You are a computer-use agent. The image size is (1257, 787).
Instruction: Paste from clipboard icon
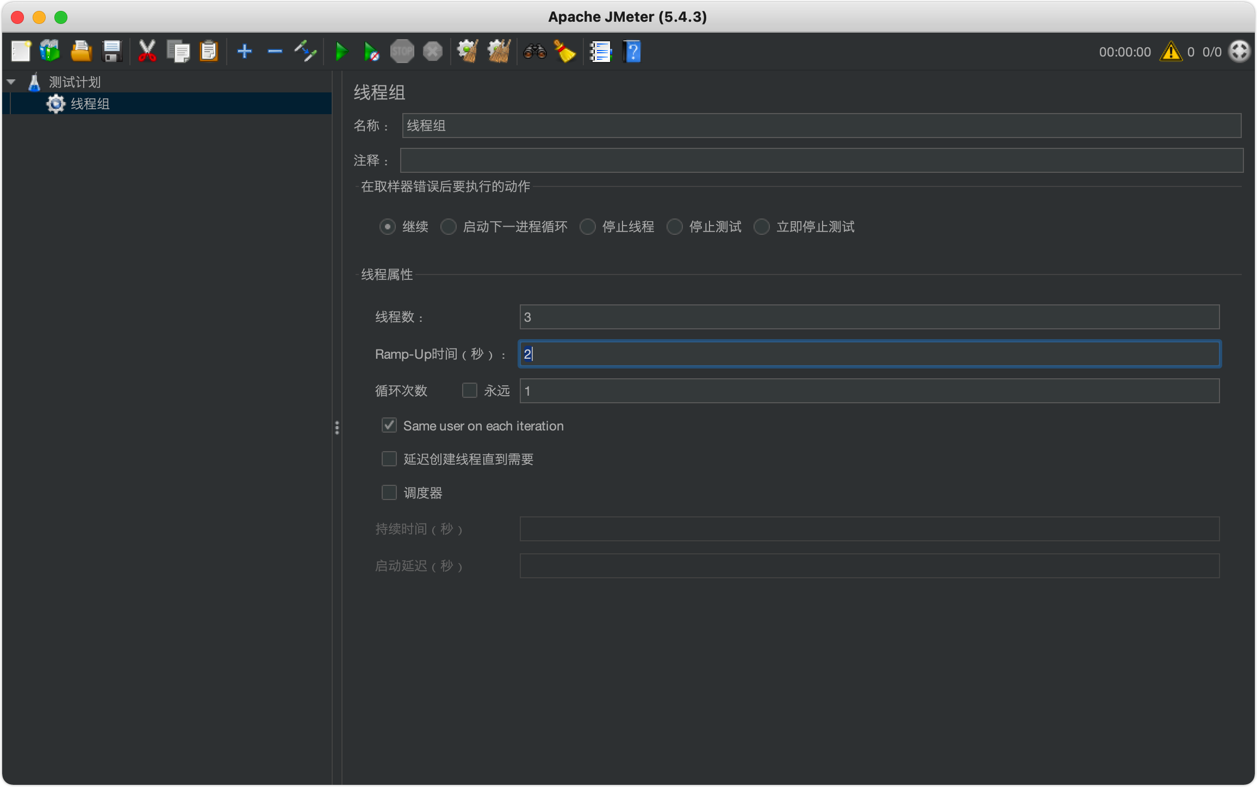pyautogui.click(x=209, y=52)
